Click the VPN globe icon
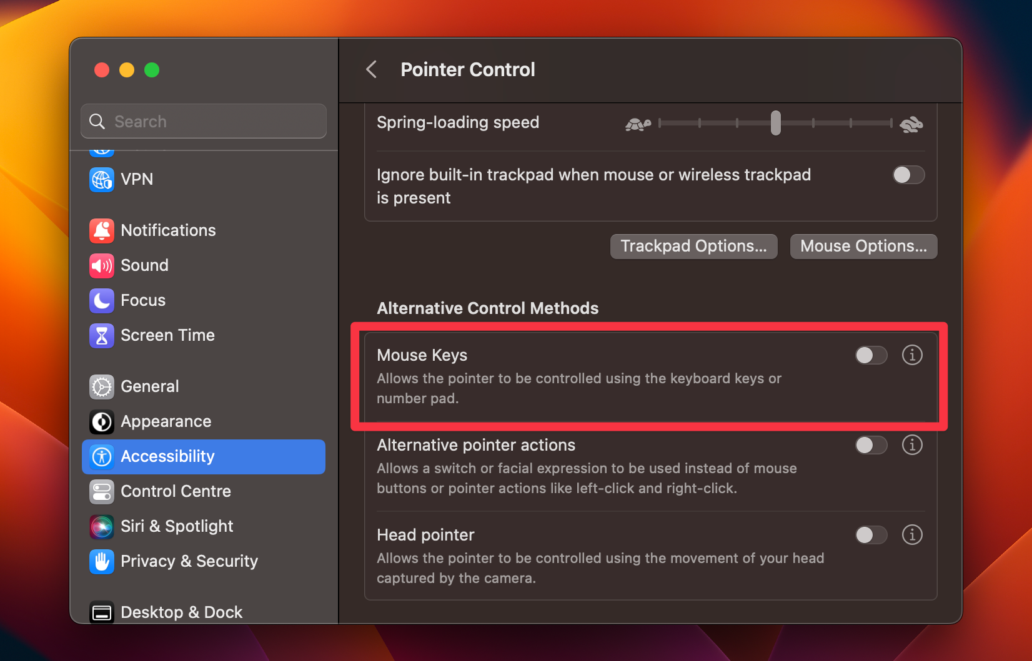Image resolution: width=1032 pixels, height=661 pixels. [x=102, y=179]
